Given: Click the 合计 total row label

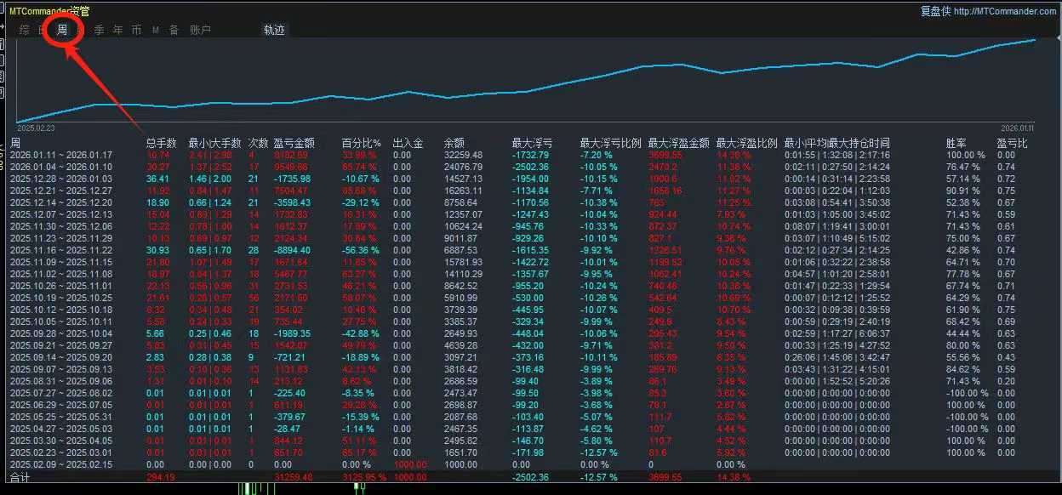Looking at the screenshot, I should (19, 478).
